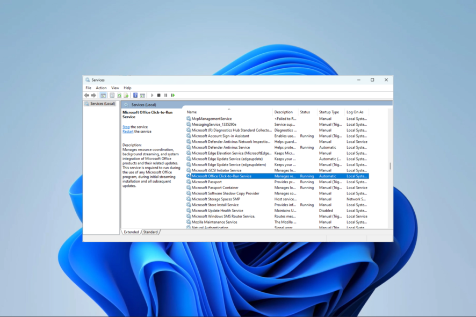Image resolution: width=476 pixels, height=317 pixels.
Task: Open the Action menu
Action: [101, 88]
